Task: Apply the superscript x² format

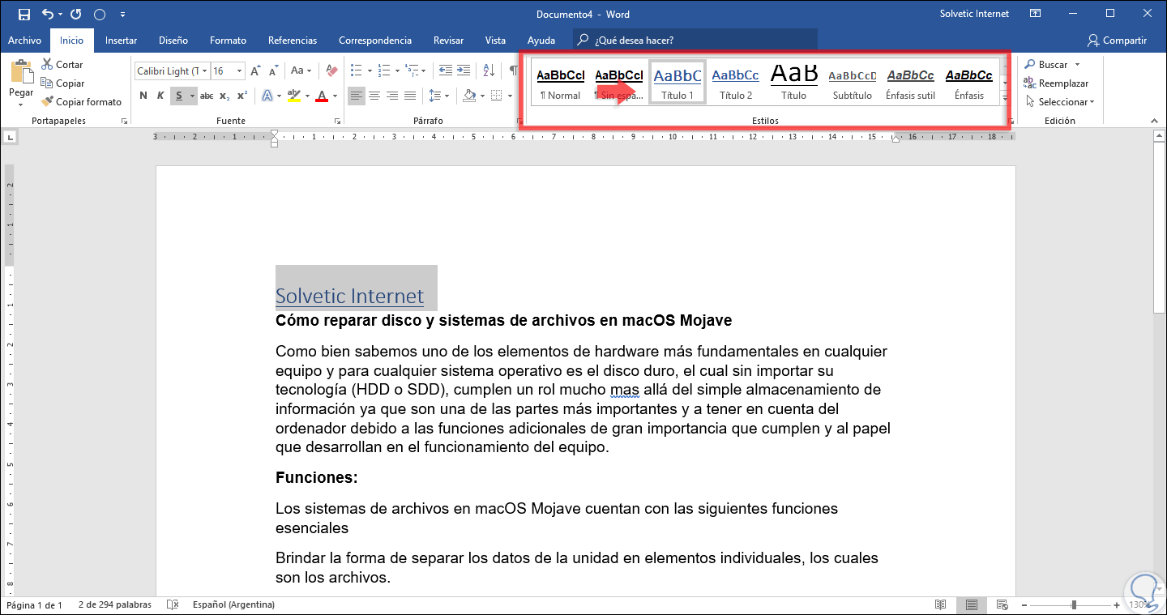Action: (x=242, y=96)
